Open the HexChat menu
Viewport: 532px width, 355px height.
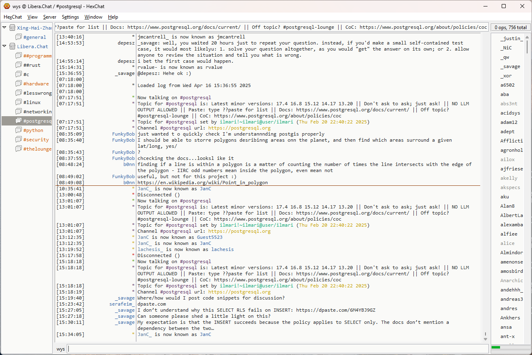point(13,17)
